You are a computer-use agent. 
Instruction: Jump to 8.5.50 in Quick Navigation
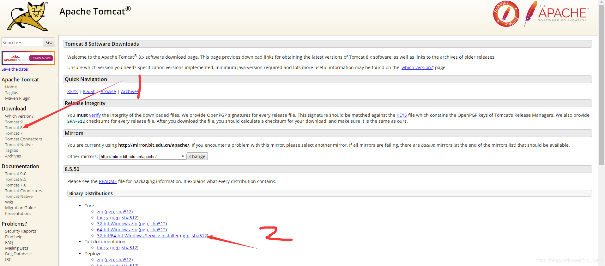pyautogui.click(x=89, y=92)
